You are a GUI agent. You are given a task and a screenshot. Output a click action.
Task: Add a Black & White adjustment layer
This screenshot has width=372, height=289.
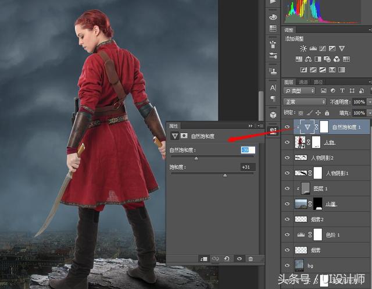[x=318, y=59]
